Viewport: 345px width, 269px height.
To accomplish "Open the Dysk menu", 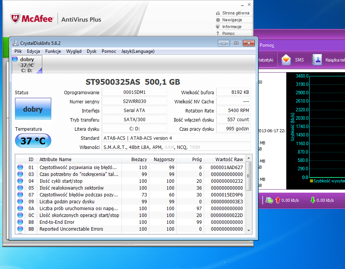I will click(91, 51).
